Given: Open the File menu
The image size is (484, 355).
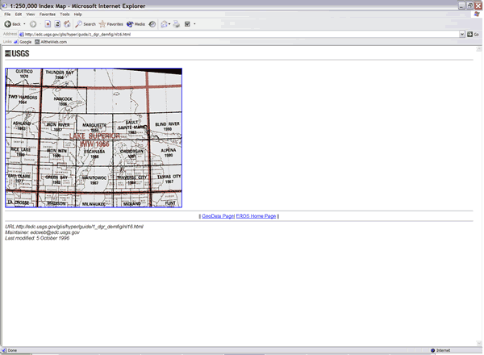Looking at the screenshot, I should point(7,15).
